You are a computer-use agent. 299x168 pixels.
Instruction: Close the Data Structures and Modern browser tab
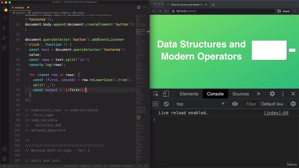point(206,5)
